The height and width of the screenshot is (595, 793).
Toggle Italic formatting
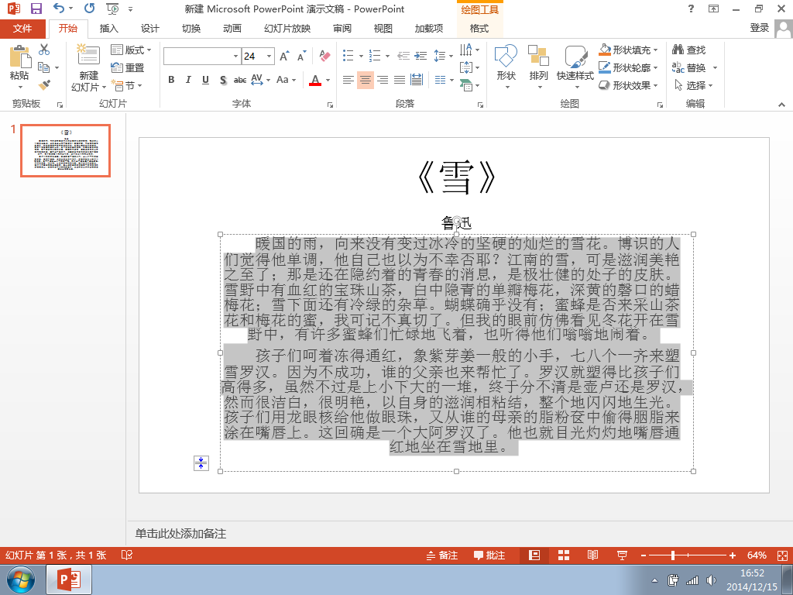point(188,80)
